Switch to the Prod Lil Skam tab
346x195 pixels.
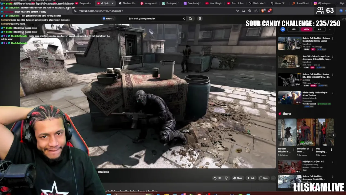tap(235, 3)
